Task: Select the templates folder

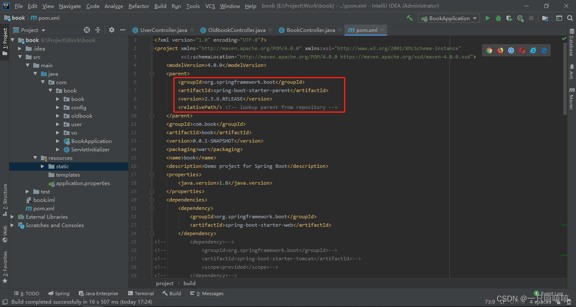Action: click(x=68, y=175)
